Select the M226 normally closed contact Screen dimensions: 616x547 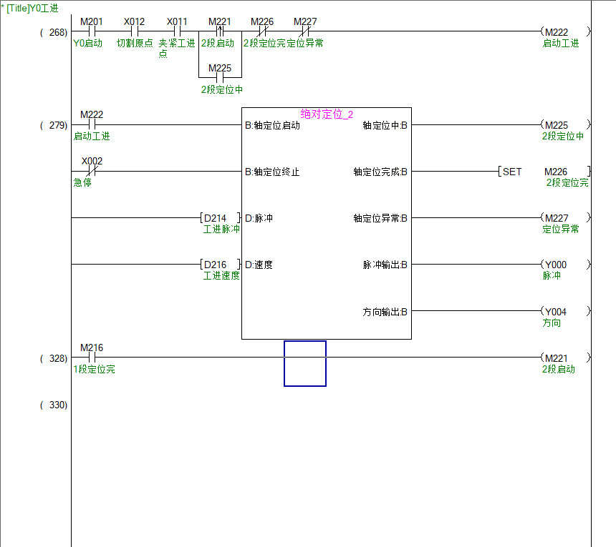[x=262, y=31]
